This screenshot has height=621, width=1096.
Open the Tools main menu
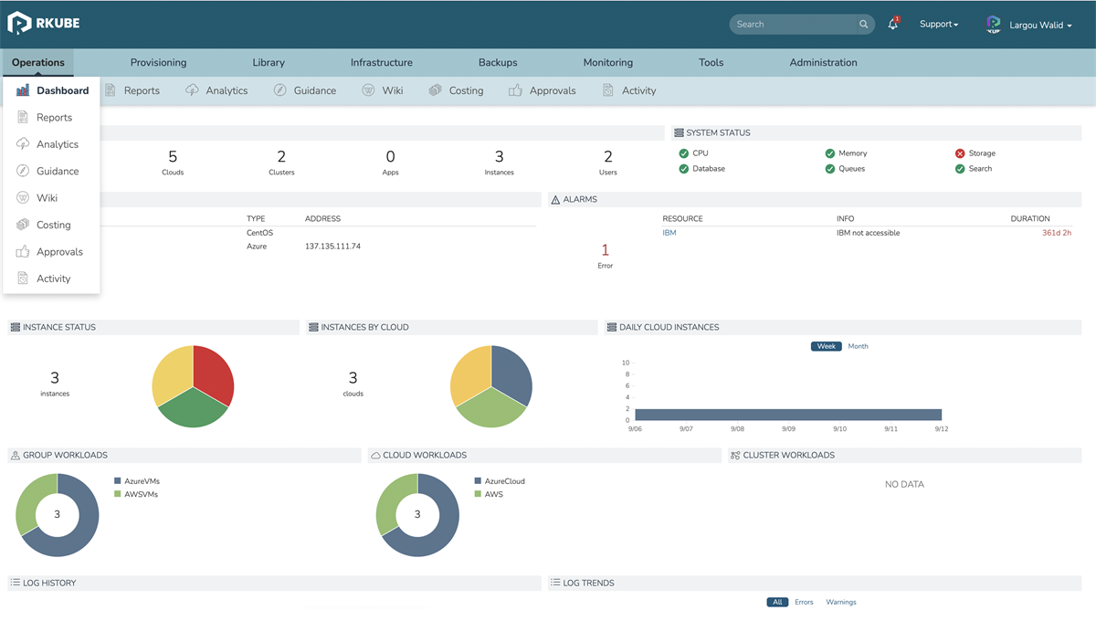coord(711,62)
